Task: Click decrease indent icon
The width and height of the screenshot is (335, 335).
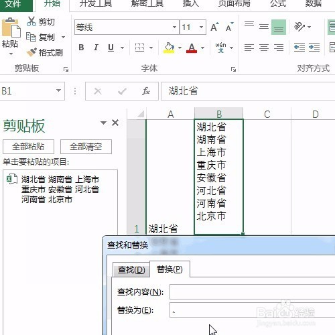Action: tap(299, 48)
